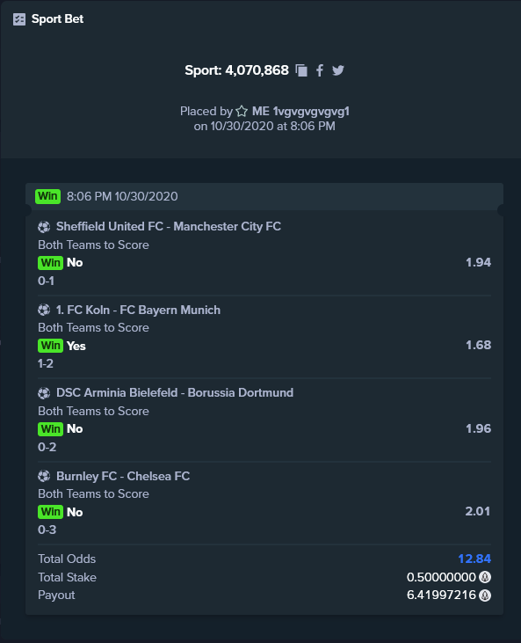The height and width of the screenshot is (643, 521).
Task: Click the star icon beside the ME username
Action: [242, 111]
